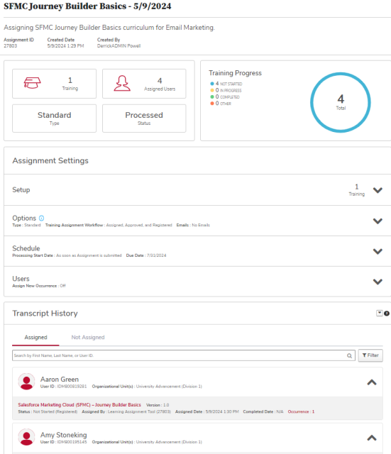Click the Filter button

(370, 355)
